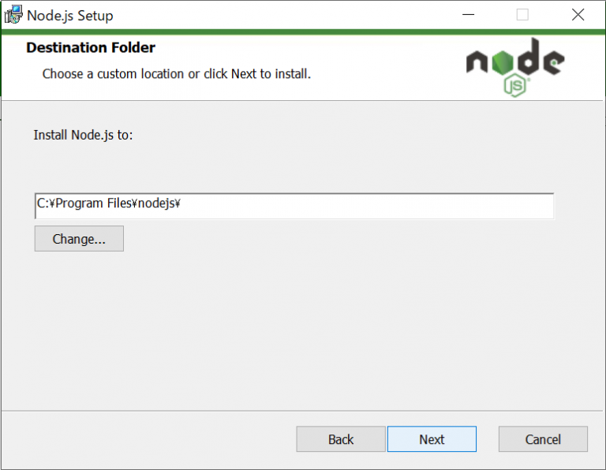Screen dimensions: 606x470
Task: Open folder browser with Change... button
Action: [79, 239]
